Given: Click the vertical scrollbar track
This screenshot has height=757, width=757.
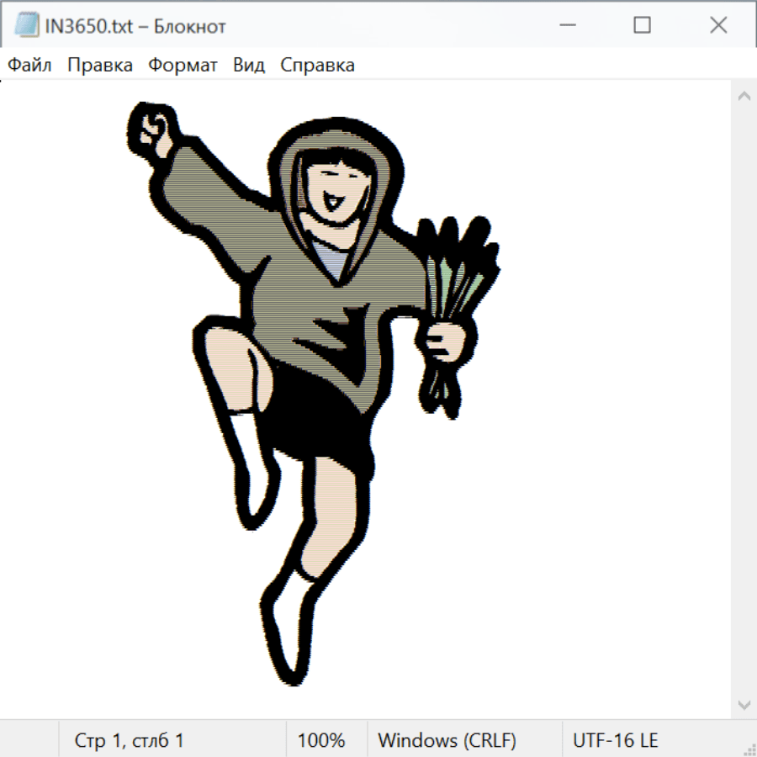Looking at the screenshot, I should 744,400.
